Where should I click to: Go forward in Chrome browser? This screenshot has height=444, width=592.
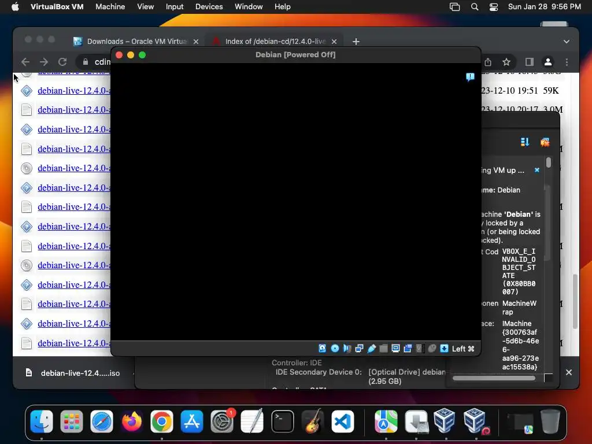click(44, 62)
